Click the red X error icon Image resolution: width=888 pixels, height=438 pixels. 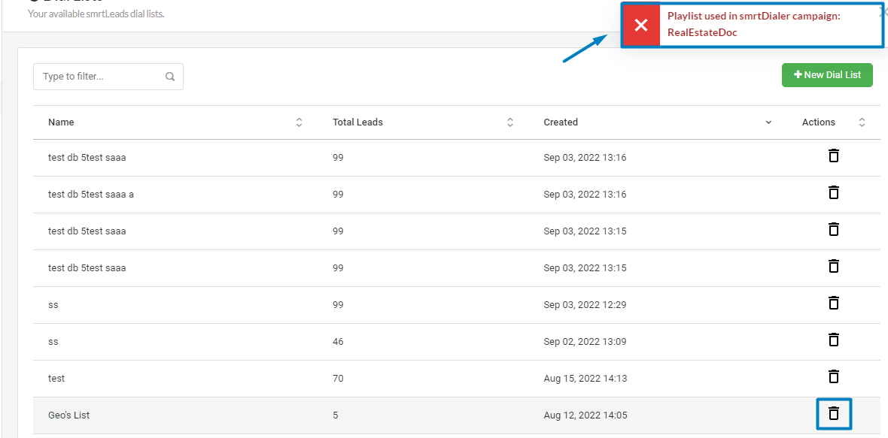(x=641, y=26)
